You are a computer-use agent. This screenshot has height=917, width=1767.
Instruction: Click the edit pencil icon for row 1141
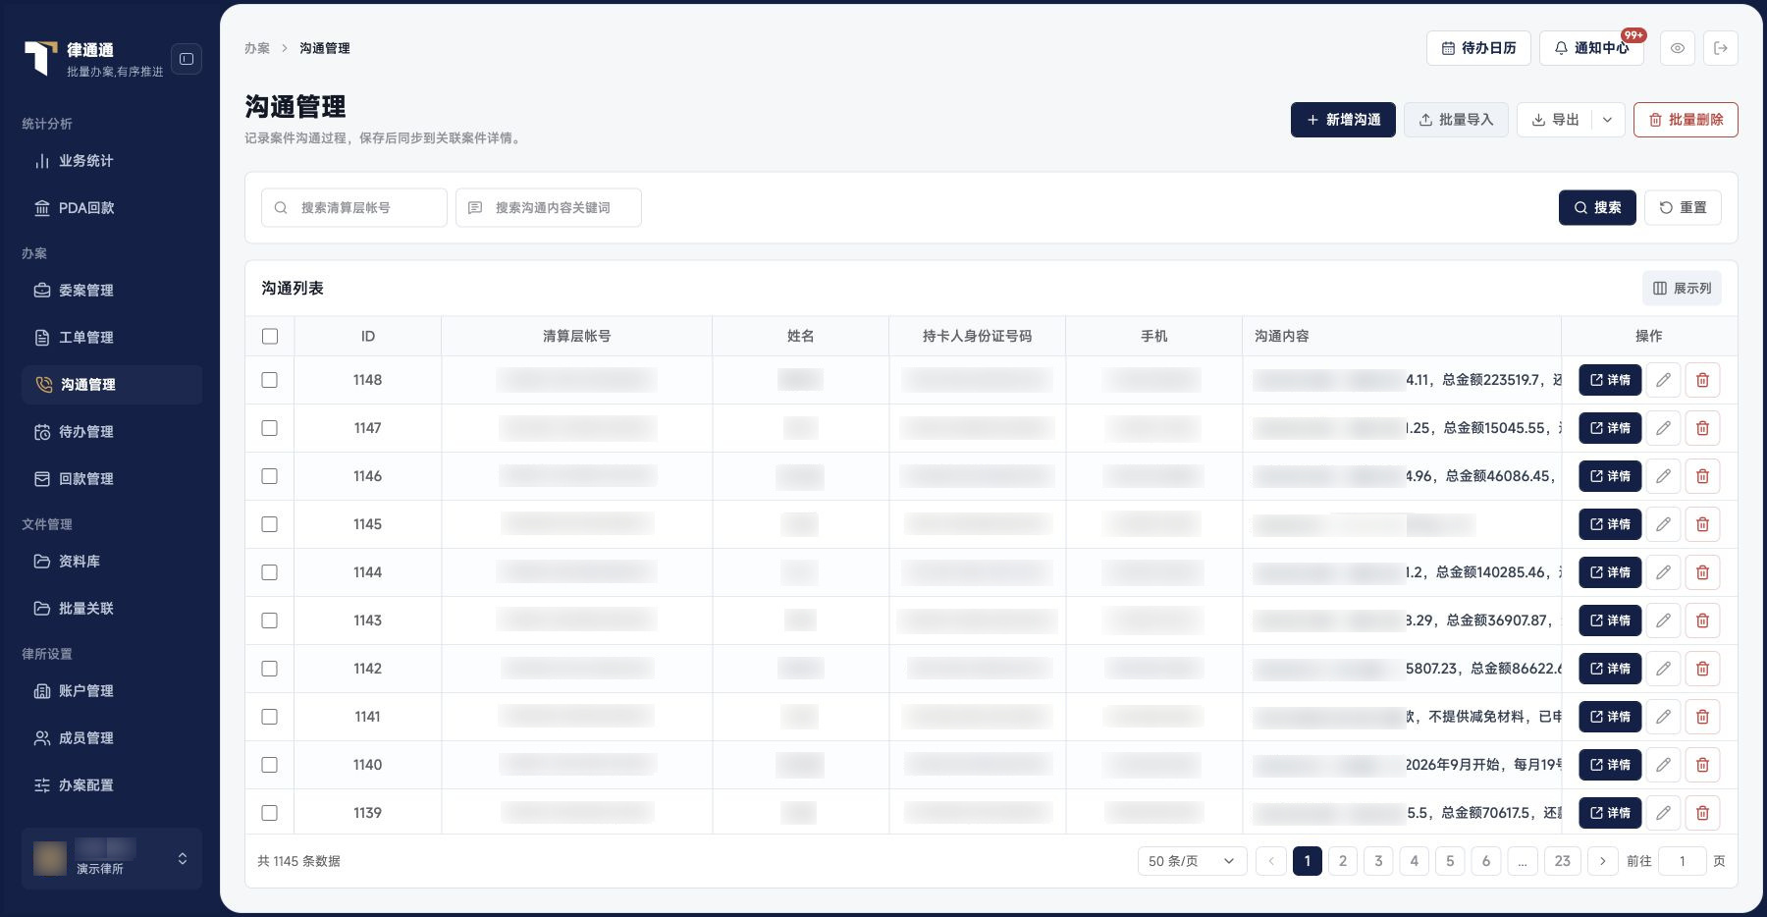[x=1663, y=717]
